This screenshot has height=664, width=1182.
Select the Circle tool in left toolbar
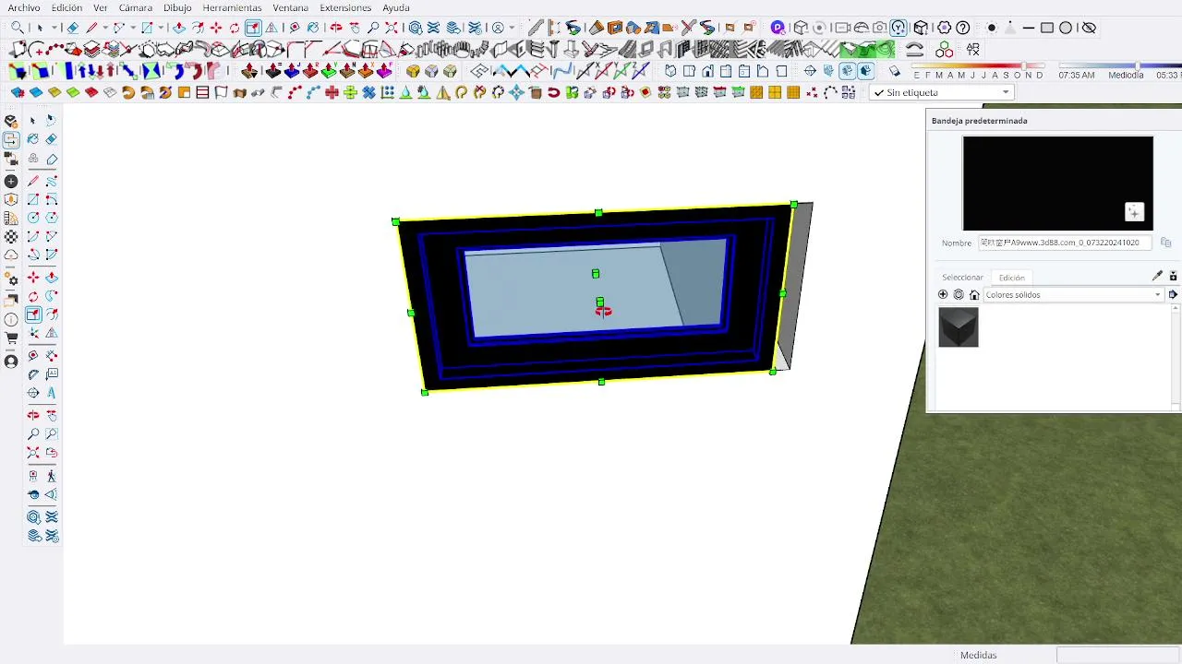(32, 218)
